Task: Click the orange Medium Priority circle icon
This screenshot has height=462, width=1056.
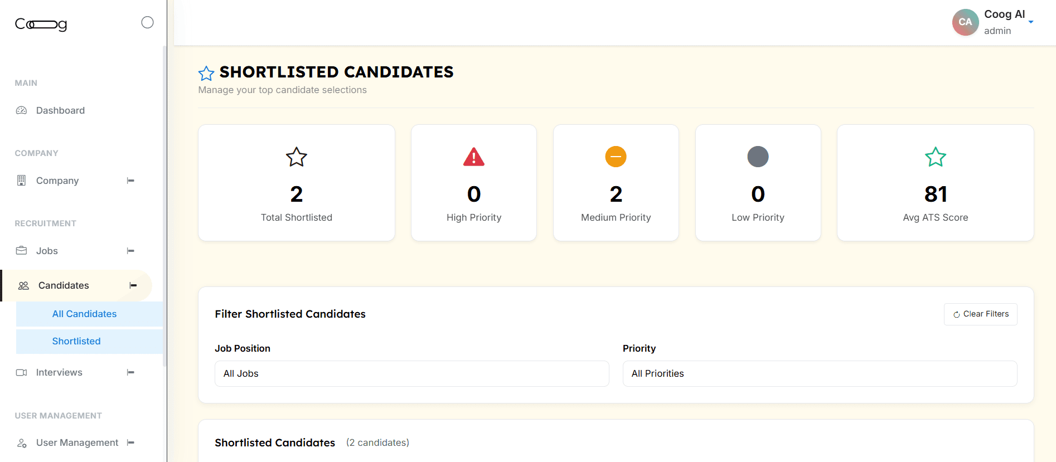Action: click(x=616, y=157)
